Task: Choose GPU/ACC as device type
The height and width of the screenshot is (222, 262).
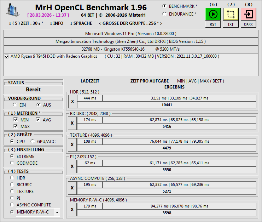Action: (33, 141)
